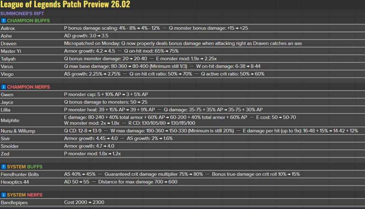This screenshot has width=365, height=209.
Task: Select the Master Yi champion name
Action: click(11, 51)
